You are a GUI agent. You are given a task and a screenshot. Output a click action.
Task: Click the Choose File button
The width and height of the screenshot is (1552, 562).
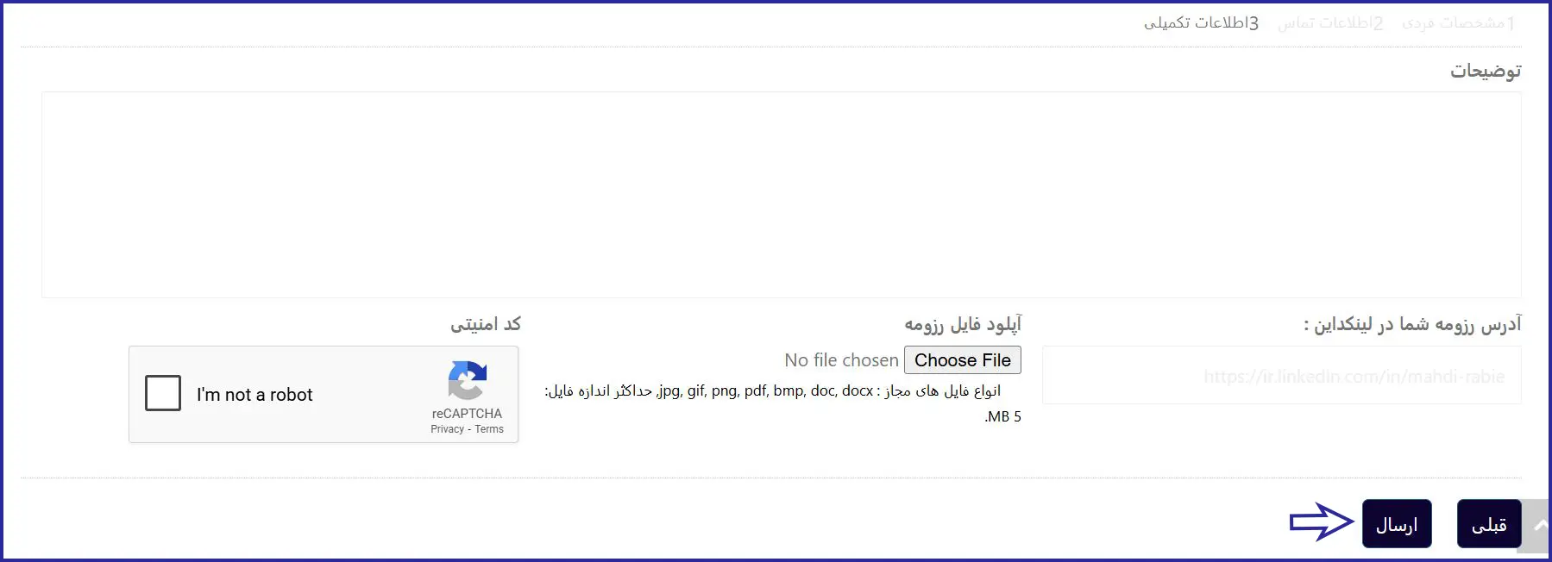coord(962,360)
